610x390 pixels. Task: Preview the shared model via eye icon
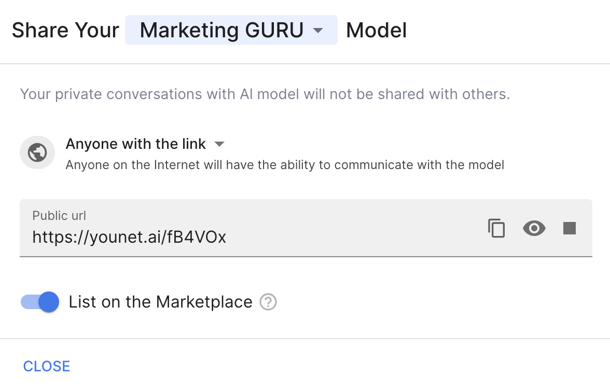[x=534, y=228]
